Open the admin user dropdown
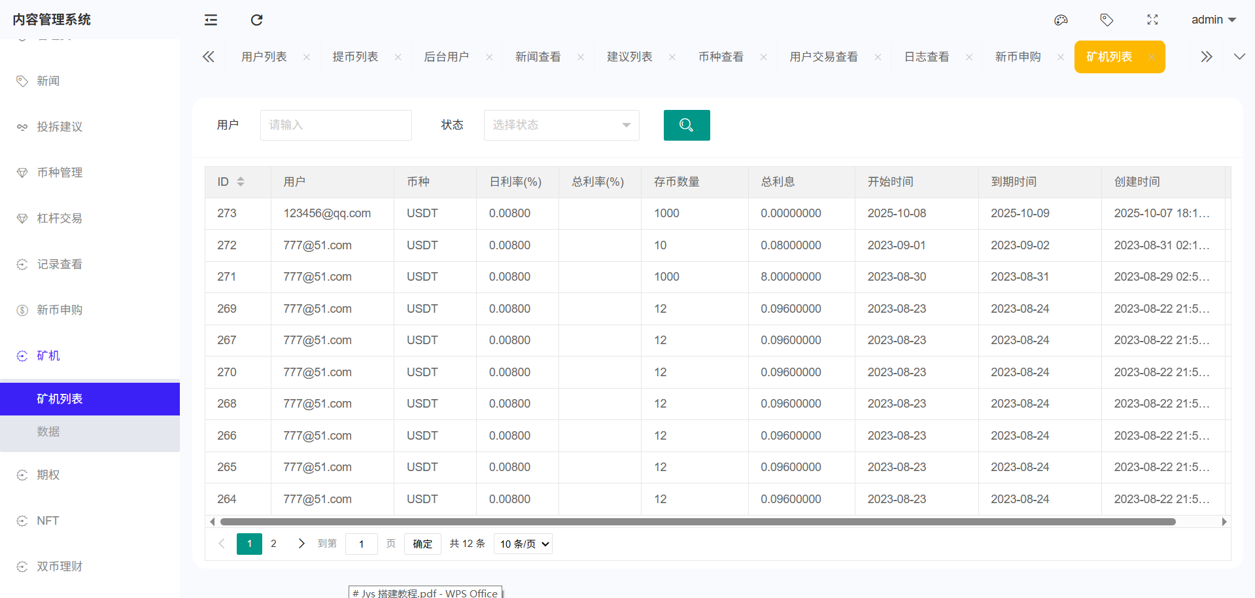This screenshot has height=598, width=1255. click(1213, 20)
